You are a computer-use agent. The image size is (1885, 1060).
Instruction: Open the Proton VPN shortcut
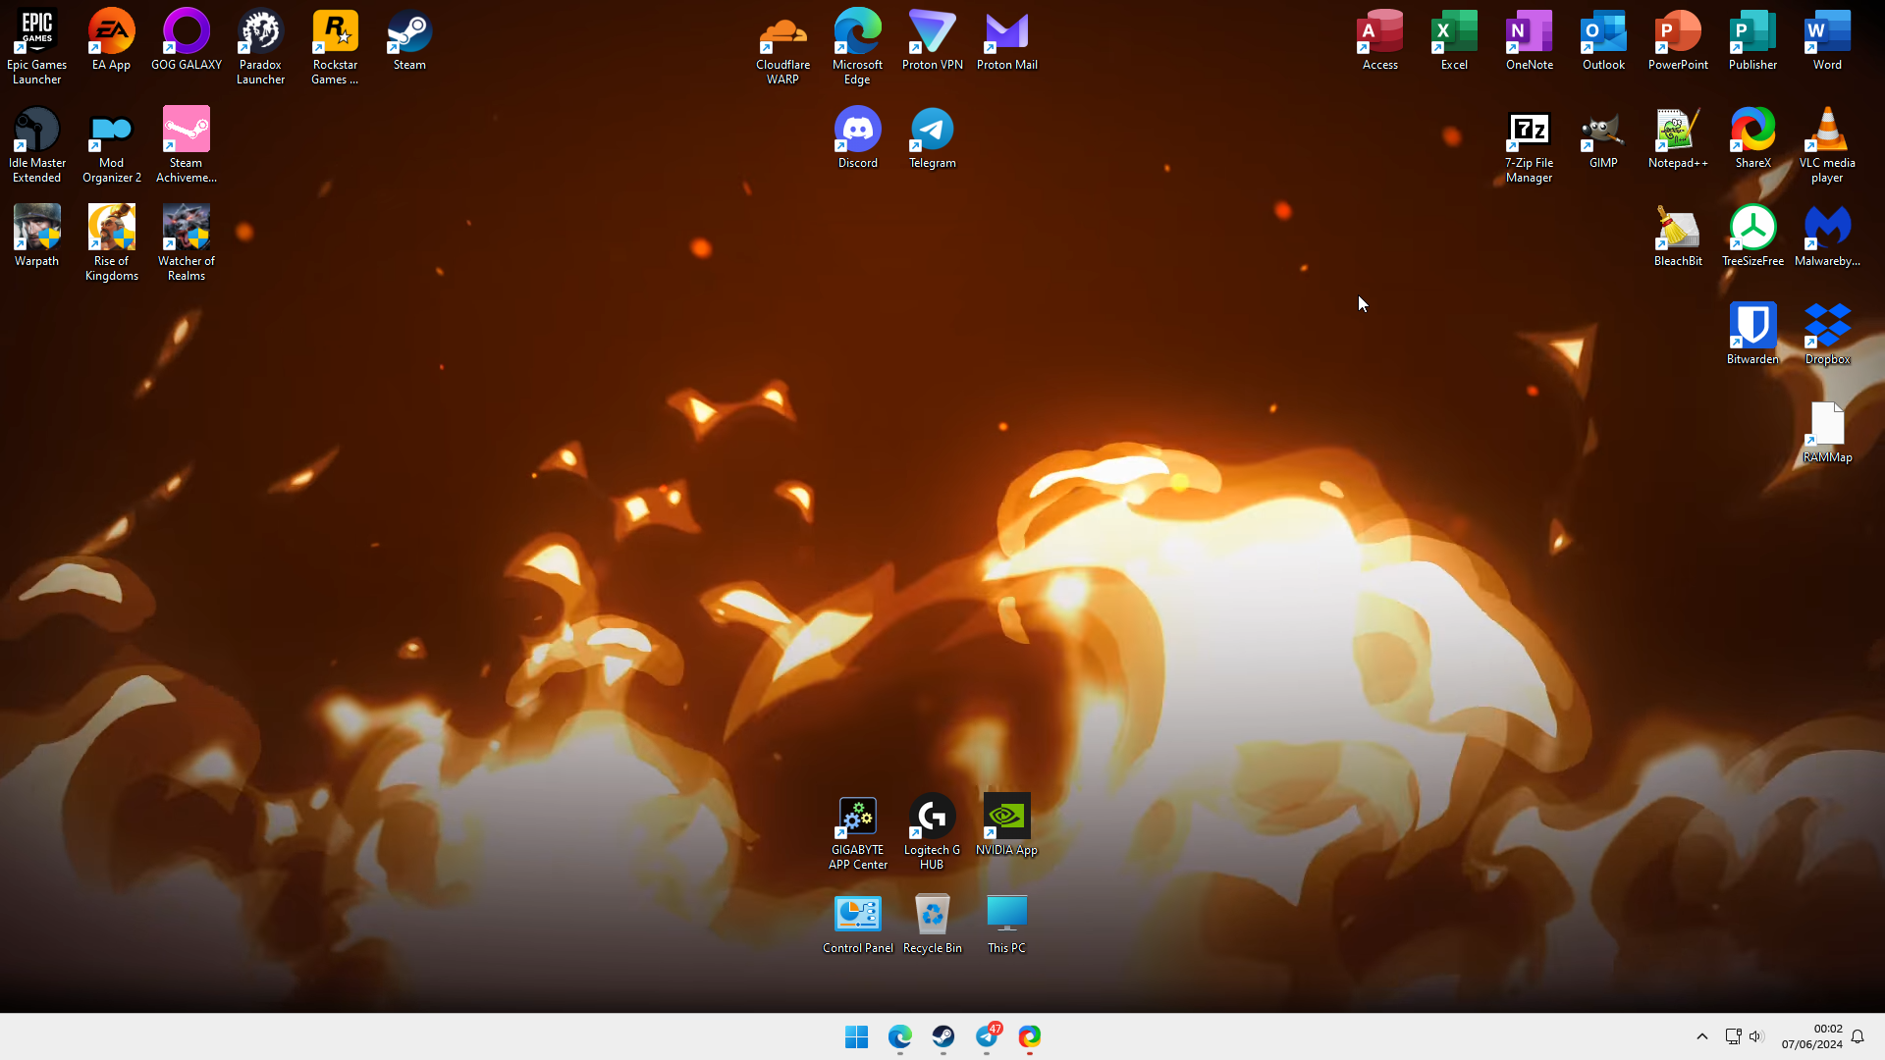click(933, 39)
